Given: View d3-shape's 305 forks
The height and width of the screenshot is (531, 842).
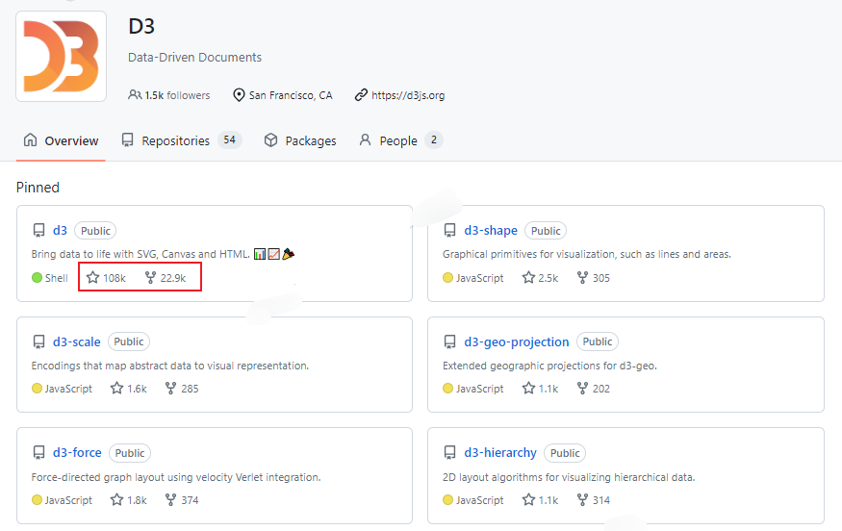Looking at the screenshot, I should click(x=594, y=278).
